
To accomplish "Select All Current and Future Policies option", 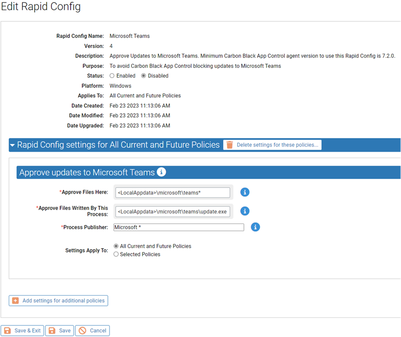I will [116, 246].
